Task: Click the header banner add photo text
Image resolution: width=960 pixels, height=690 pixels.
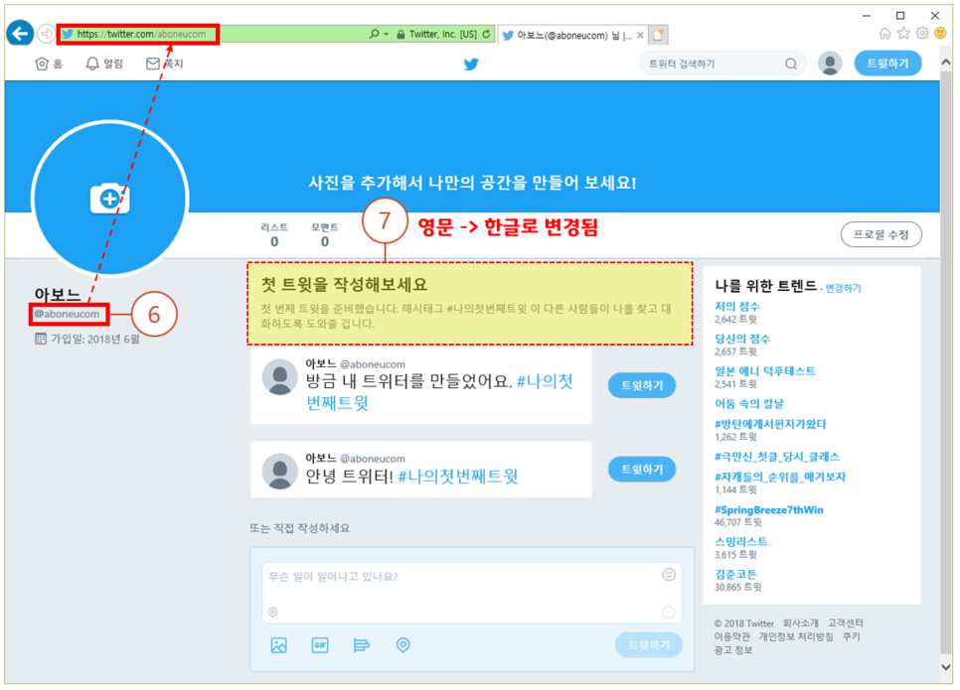Action: (472, 183)
